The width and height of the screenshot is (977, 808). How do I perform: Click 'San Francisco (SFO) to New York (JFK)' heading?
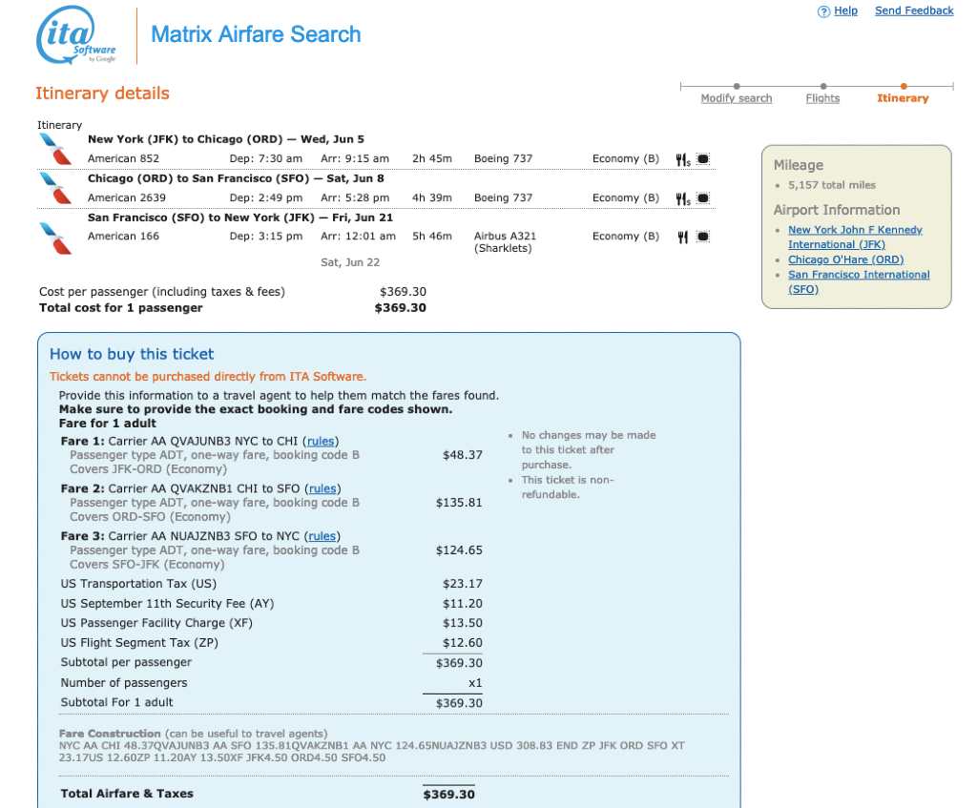pos(239,218)
